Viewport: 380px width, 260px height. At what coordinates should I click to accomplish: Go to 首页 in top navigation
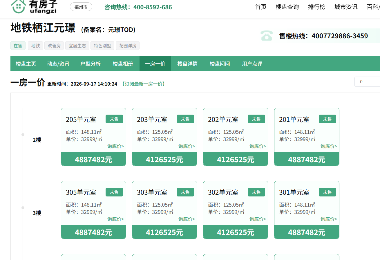261,7
